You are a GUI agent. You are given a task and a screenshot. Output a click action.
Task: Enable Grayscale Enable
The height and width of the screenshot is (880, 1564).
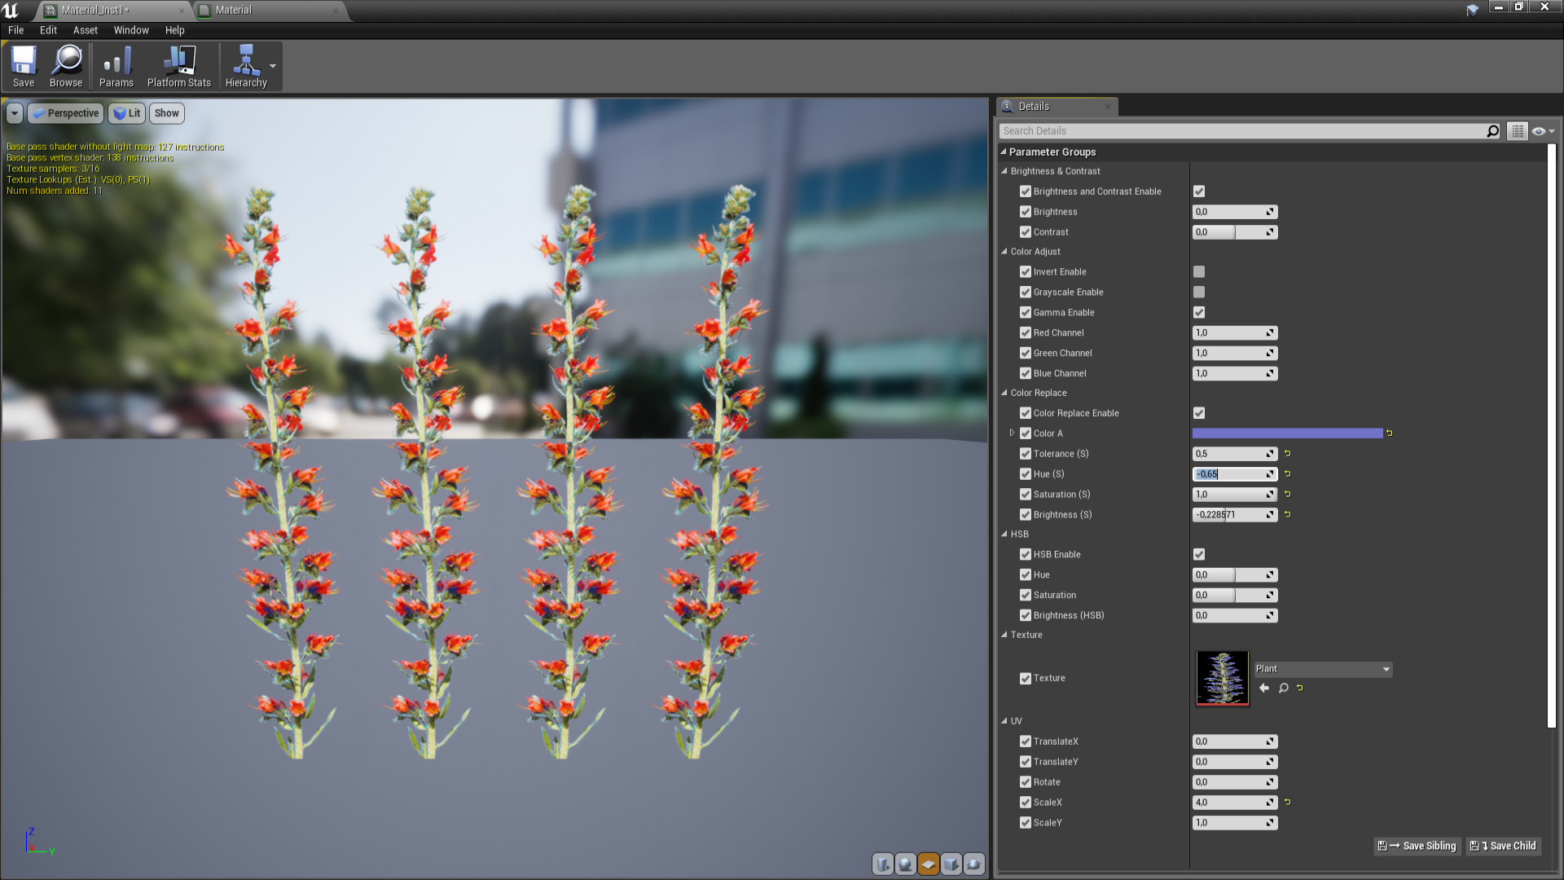click(1198, 292)
